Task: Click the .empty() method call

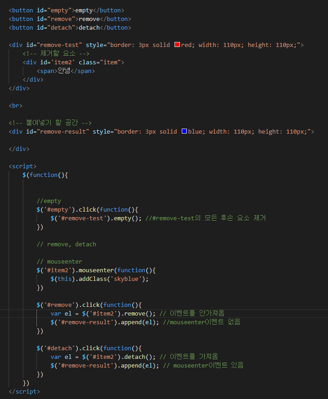Action: tap(126, 218)
